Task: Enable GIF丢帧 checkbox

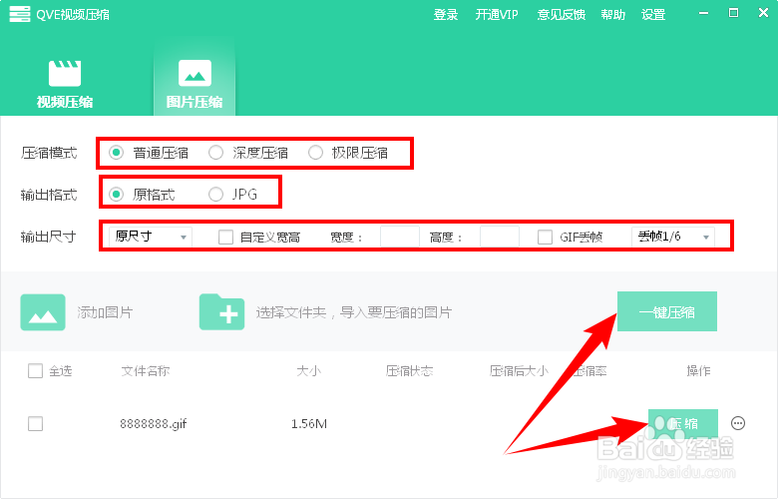Action: [545, 237]
